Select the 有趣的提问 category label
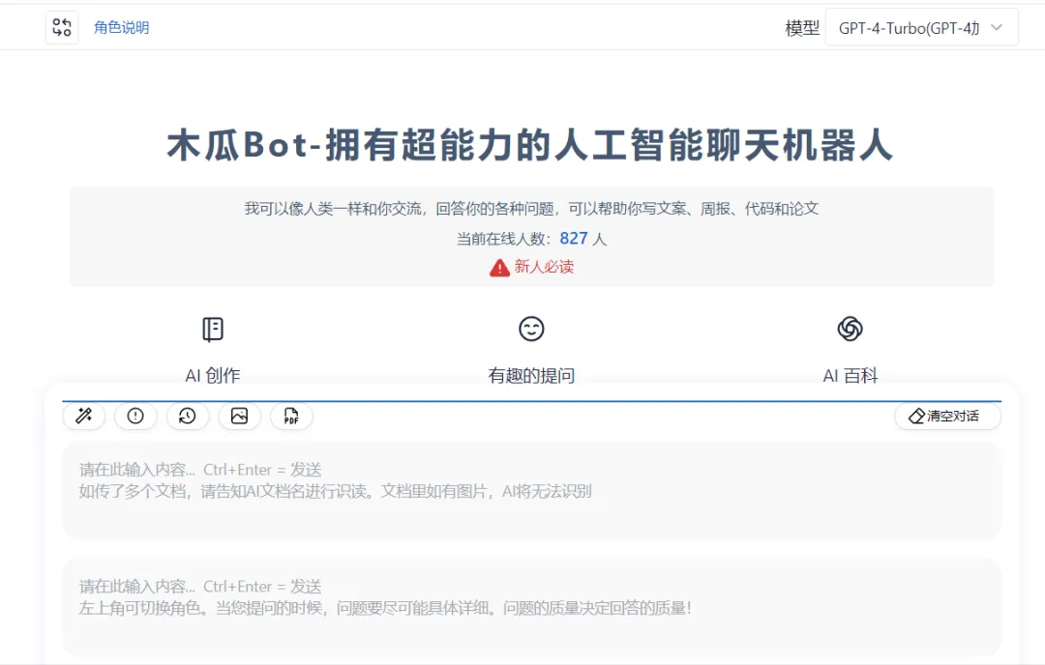The image size is (1045, 665). (531, 376)
